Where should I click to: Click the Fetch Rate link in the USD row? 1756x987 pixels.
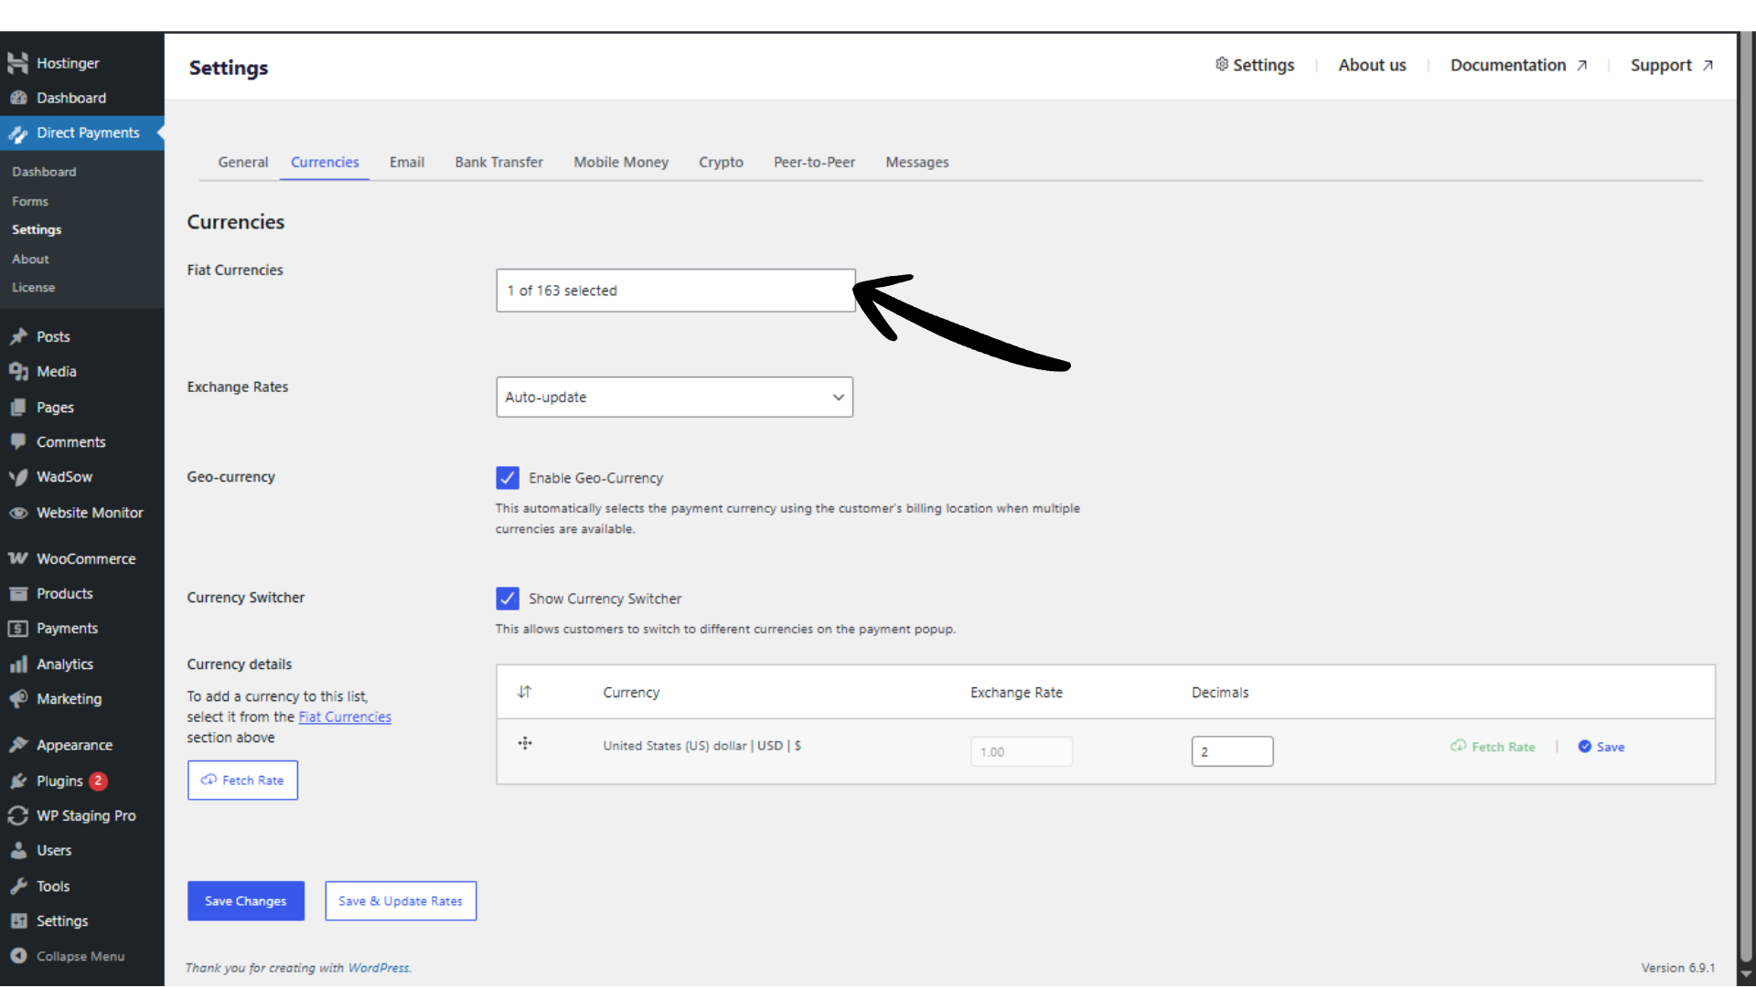coord(1494,747)
